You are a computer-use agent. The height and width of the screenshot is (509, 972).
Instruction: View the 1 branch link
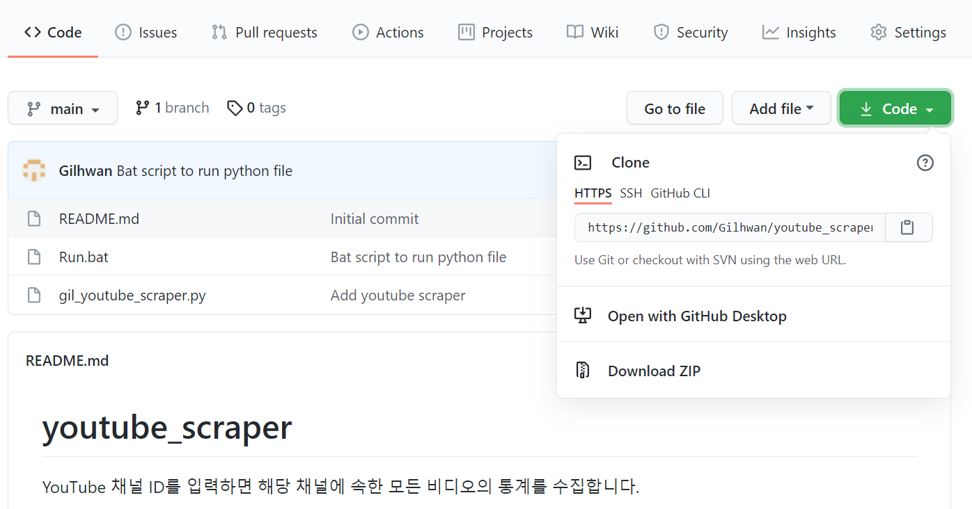pos(172,108)
